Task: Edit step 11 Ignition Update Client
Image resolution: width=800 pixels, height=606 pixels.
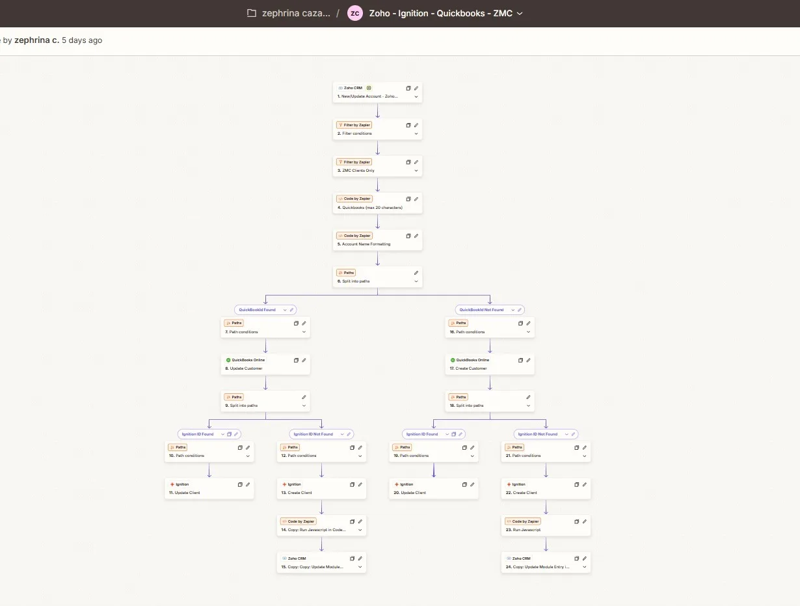Action: [x=248, y=484]
